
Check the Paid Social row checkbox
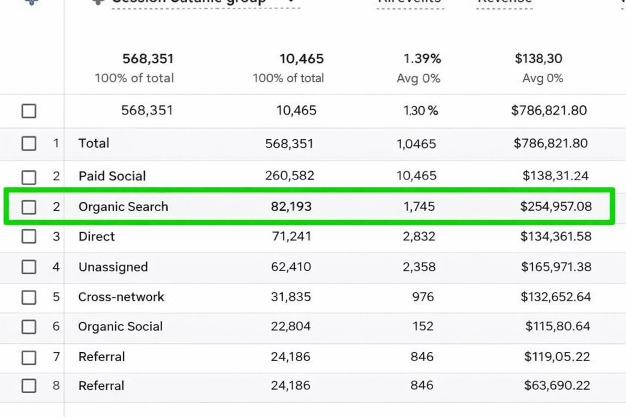point(29,177)
